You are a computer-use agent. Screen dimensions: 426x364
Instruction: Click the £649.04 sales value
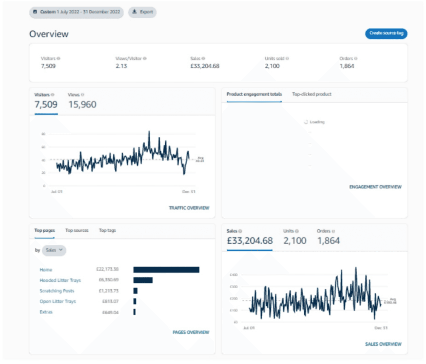110,313
